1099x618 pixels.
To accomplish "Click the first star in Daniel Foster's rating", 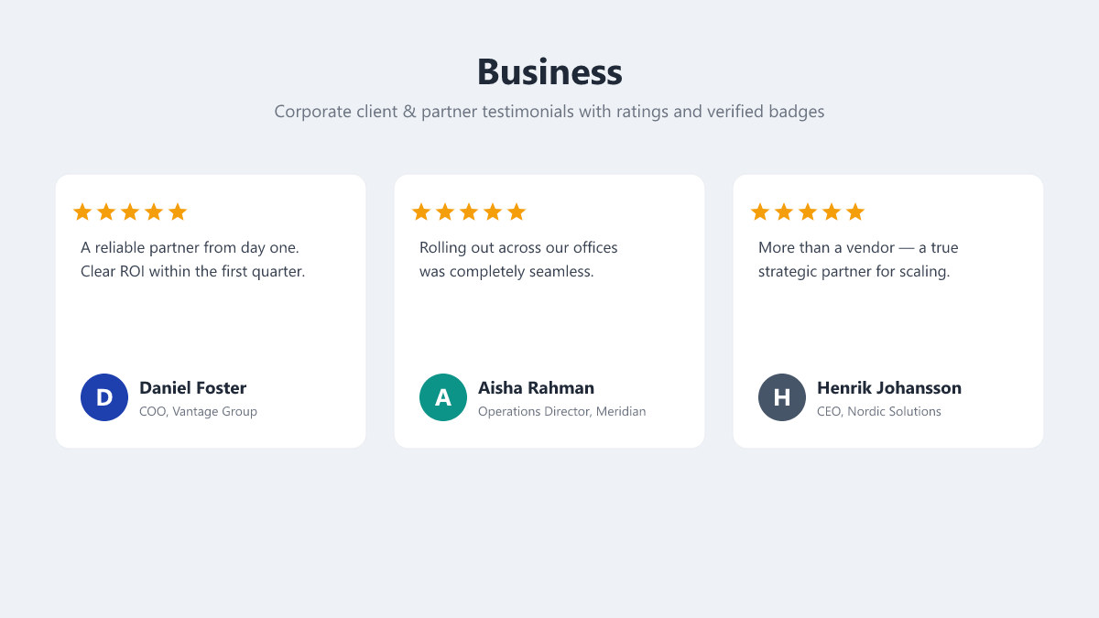I will (82, 212).
